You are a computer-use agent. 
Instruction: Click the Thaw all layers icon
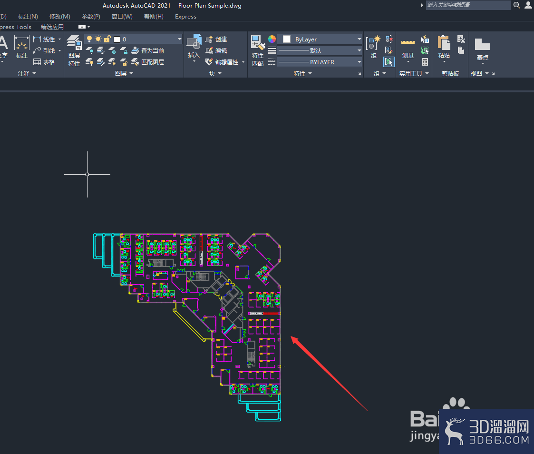point(112,62)
